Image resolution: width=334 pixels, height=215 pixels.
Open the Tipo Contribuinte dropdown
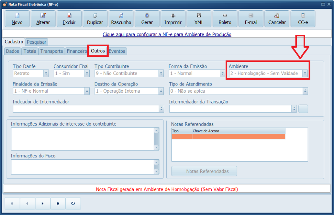pos(161,74)
